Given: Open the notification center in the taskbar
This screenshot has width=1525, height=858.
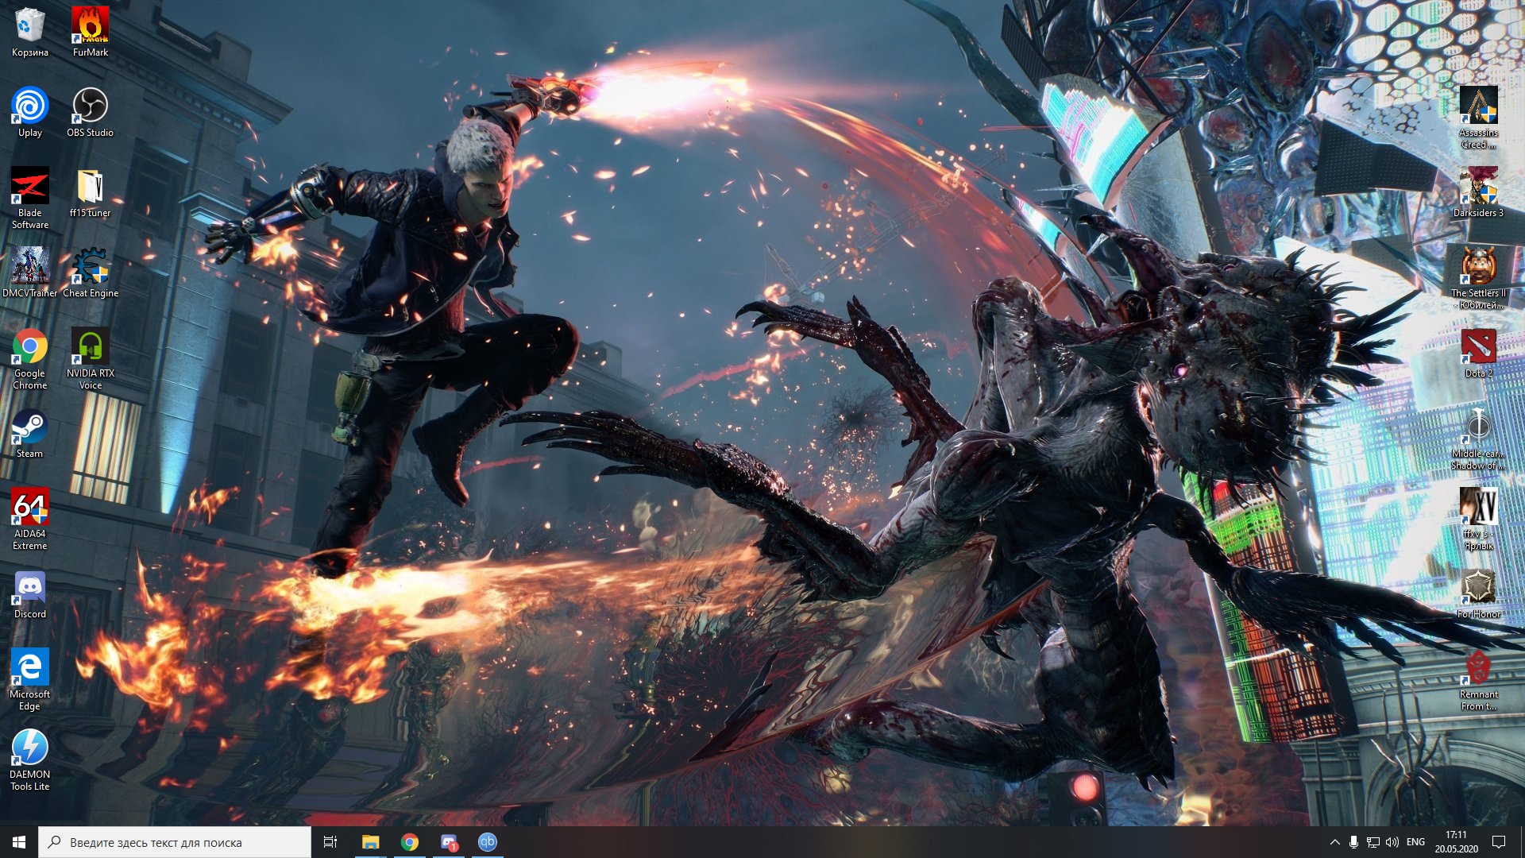Looking at the screenshot, I should [1499, 842].
